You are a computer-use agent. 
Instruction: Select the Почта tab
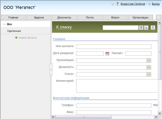[90, 17]
